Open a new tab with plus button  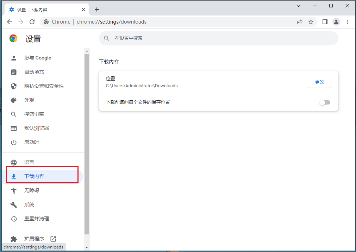tap(97, 10)
